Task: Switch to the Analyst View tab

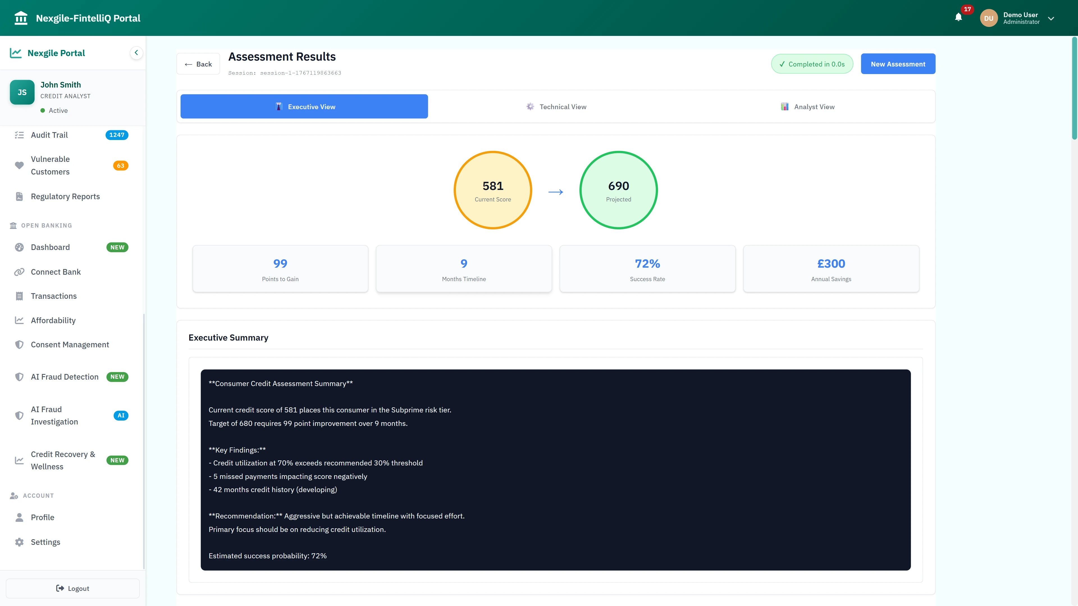Action: (x=808, y=107)
